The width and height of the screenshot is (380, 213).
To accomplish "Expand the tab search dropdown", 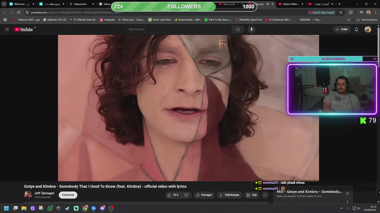I will pos(4,4).
